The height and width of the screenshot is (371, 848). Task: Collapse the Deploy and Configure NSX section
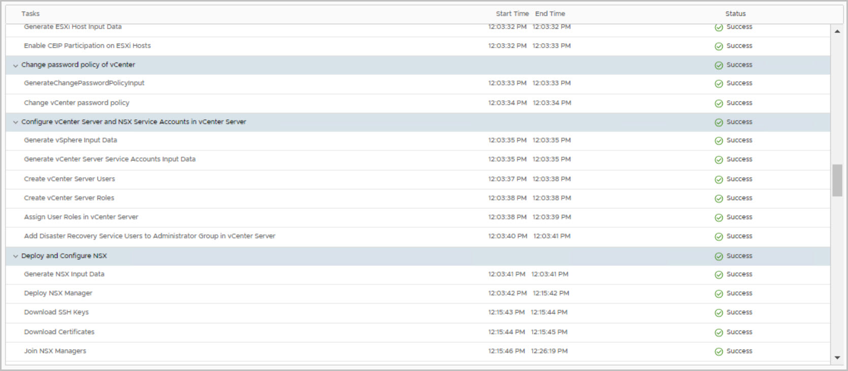point(15,256)
